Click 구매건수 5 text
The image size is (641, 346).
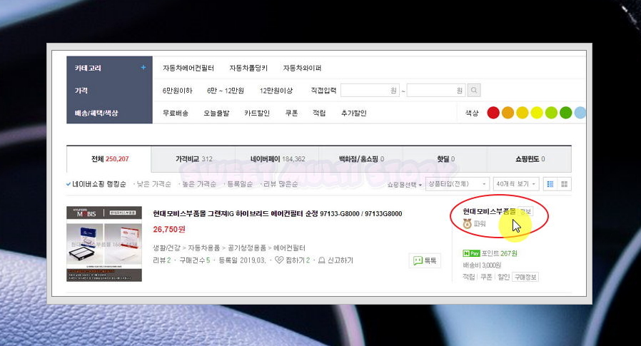(195, 260)
